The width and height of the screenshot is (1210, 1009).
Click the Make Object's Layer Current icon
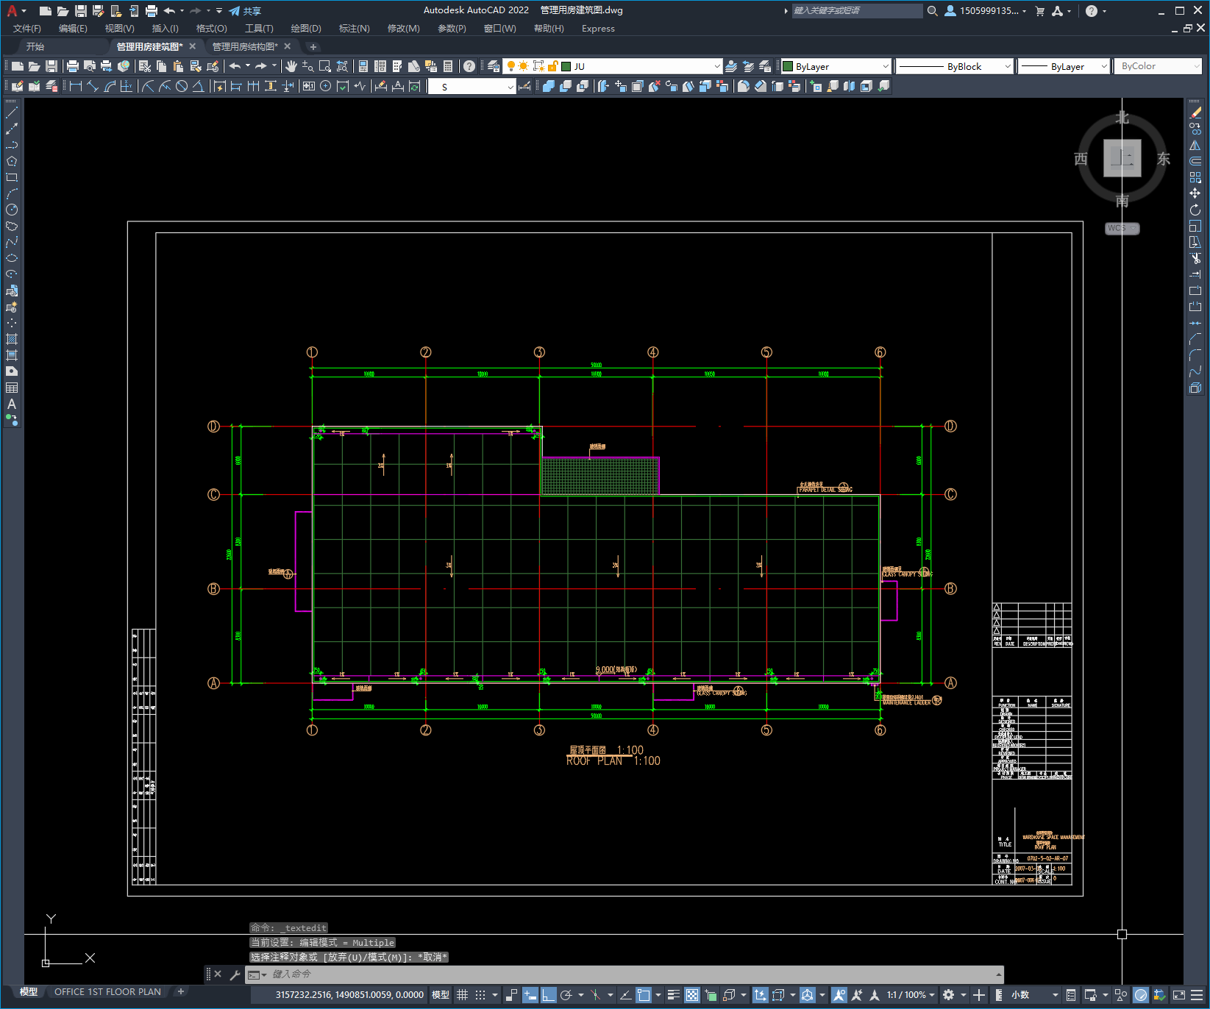pos(731,66)
